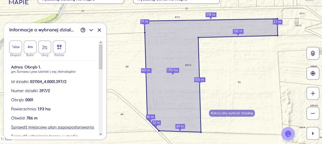Click the 155 m edge label
The image size is (322, 144).
[199, 80]
